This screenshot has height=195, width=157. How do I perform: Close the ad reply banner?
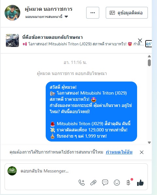[x=140, y=40]
